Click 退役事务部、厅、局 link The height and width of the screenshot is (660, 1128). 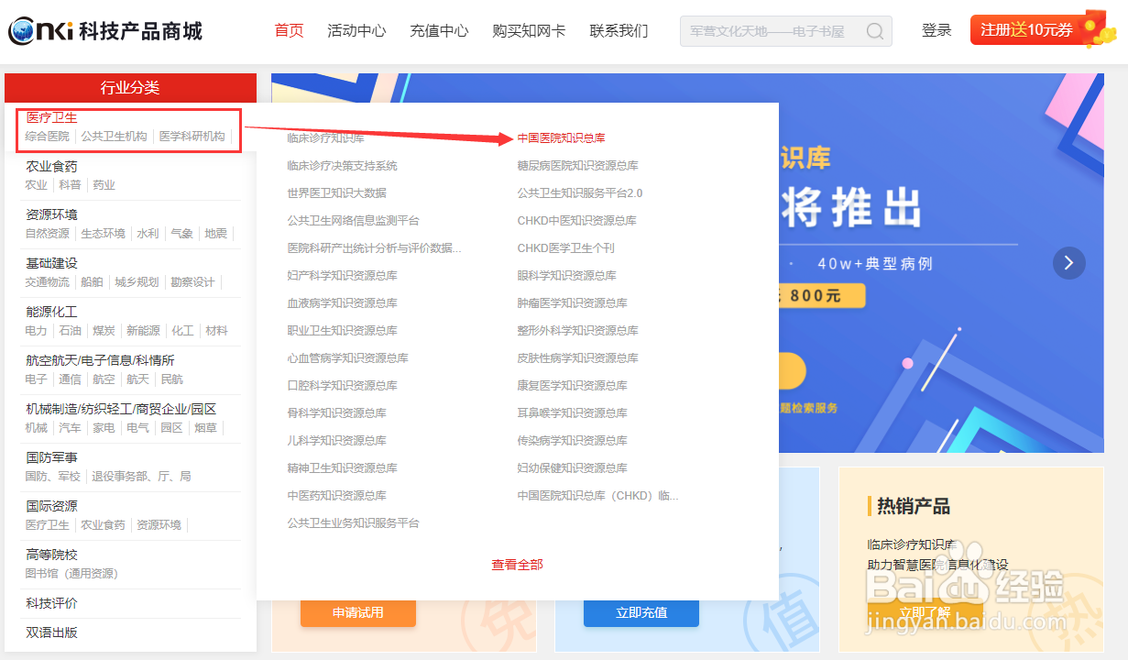[x=141, y=476]
